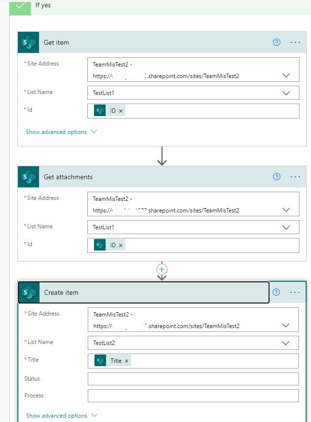Screen dimensions: 311x422
Task: Open help for Get attachments action
Action: click(277, 176)
